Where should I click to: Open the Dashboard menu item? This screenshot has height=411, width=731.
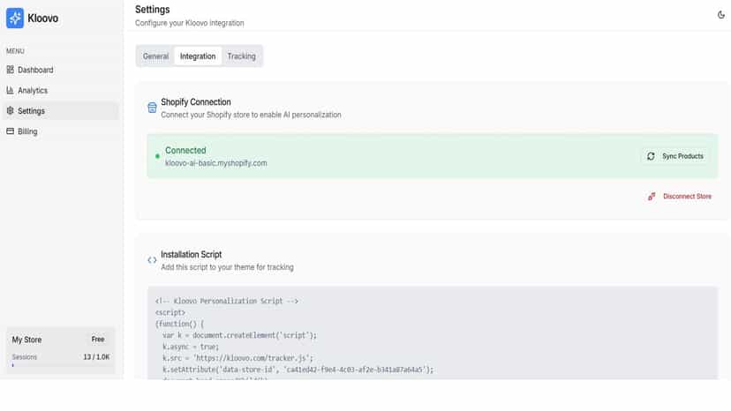pos(60,70)
